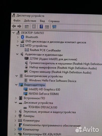Image resolution: width=102 pixels, height=136 pixels.
Task: Collapse the Видеоадаптеры category
Action: 16,85
